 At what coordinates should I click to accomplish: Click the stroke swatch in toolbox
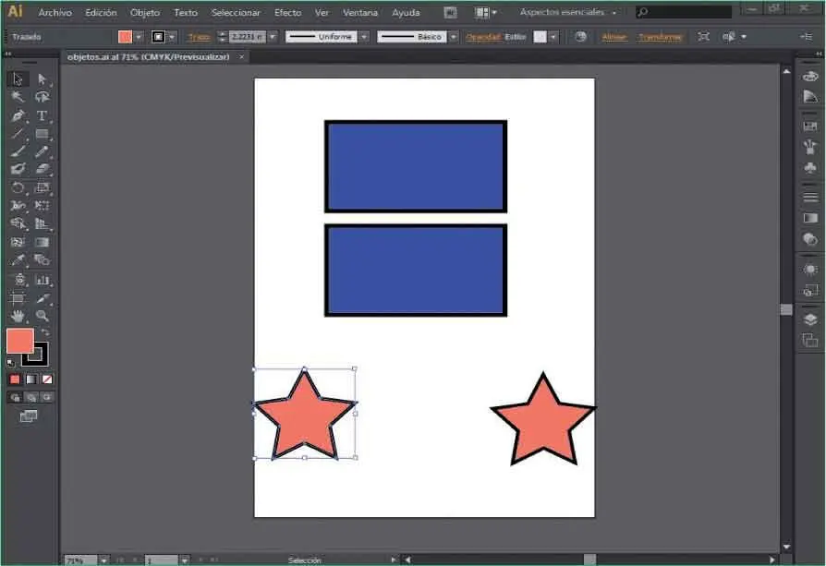coord(40,358)
